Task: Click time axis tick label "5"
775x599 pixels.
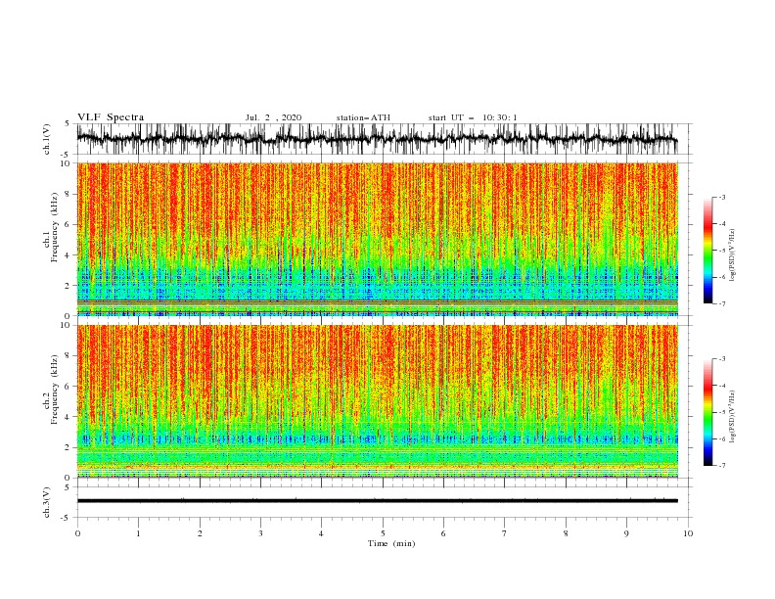Action: (383, 533)
